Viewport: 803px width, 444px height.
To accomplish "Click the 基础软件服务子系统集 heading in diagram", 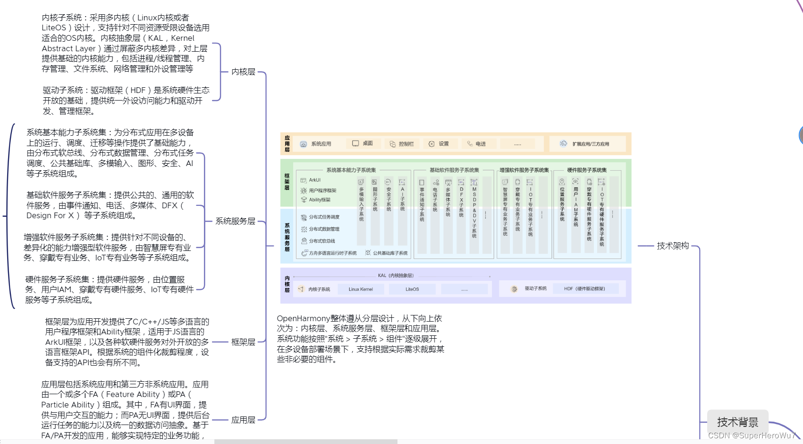I will click(x=454, y=170).
